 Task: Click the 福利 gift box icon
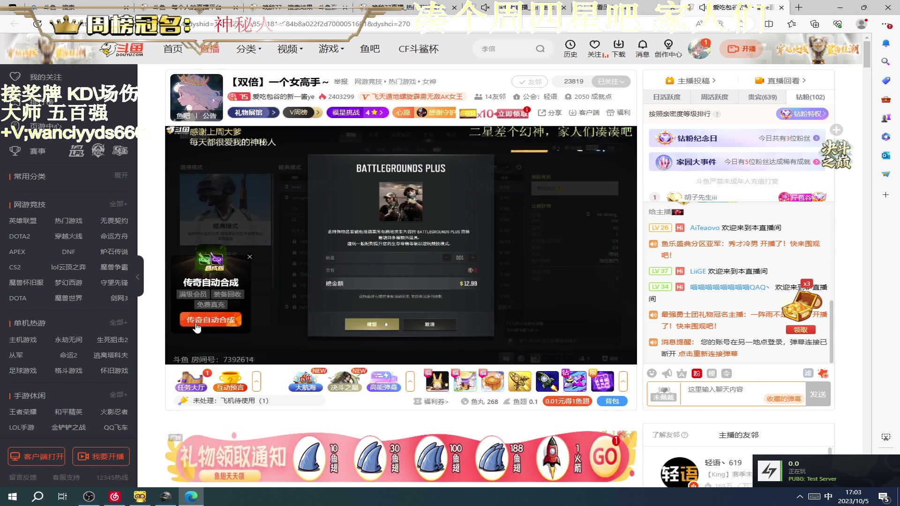(x=618, y=113)
